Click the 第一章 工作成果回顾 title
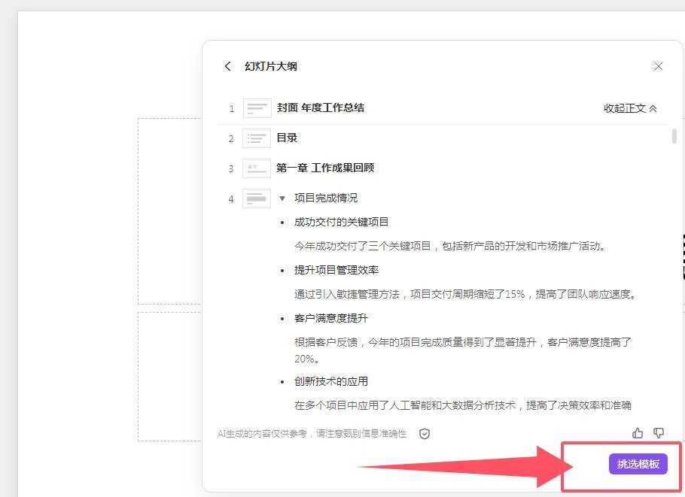Screen dimensions: 685x497 325,168
